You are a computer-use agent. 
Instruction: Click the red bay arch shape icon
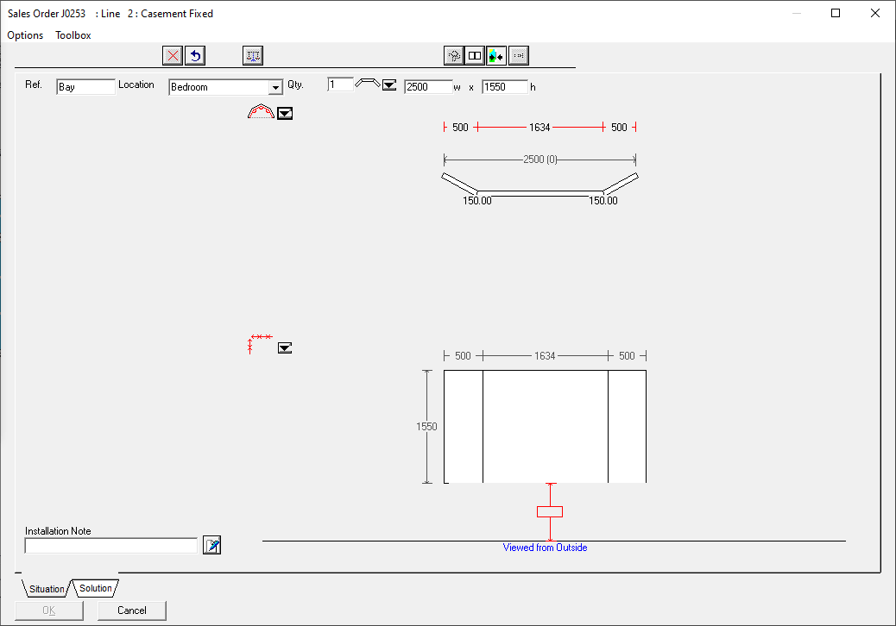click(x=261, y=112)
